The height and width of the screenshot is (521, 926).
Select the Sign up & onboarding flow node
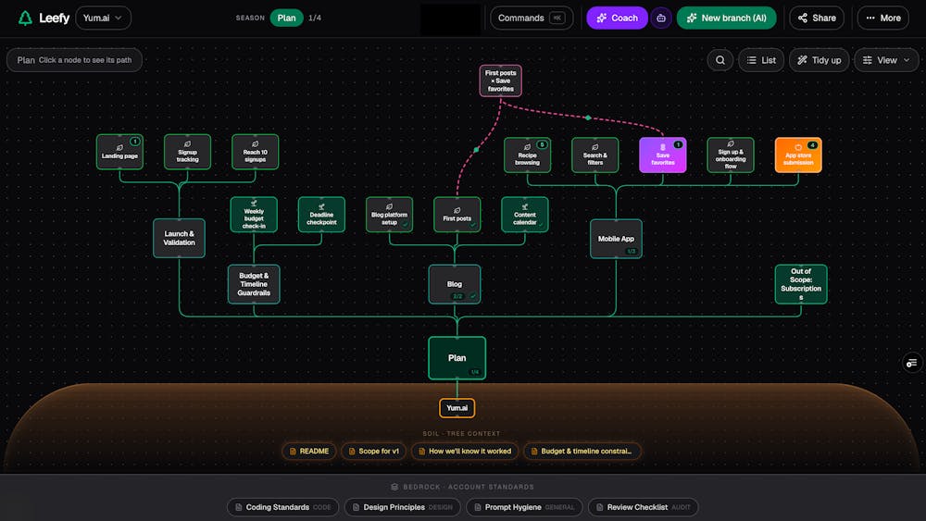pos(731,155)
